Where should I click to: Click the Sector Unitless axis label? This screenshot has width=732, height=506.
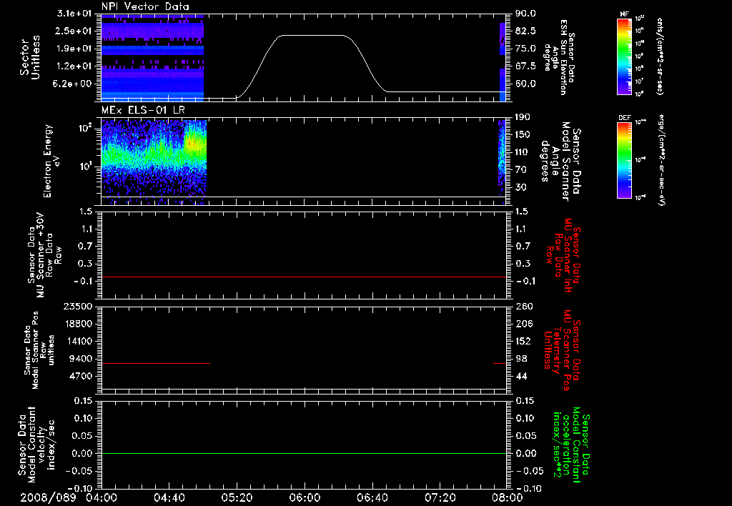(x=30, y=57)
